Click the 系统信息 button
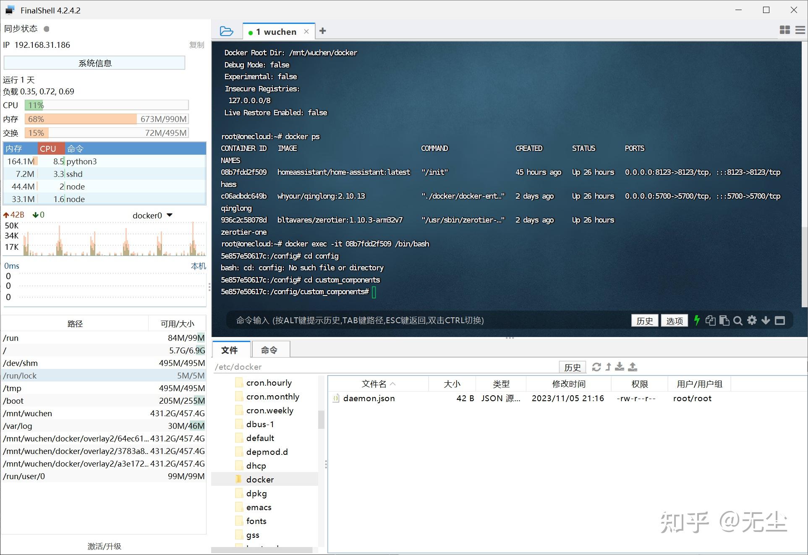Screen dimensions: 808x555 click(94, 62)
